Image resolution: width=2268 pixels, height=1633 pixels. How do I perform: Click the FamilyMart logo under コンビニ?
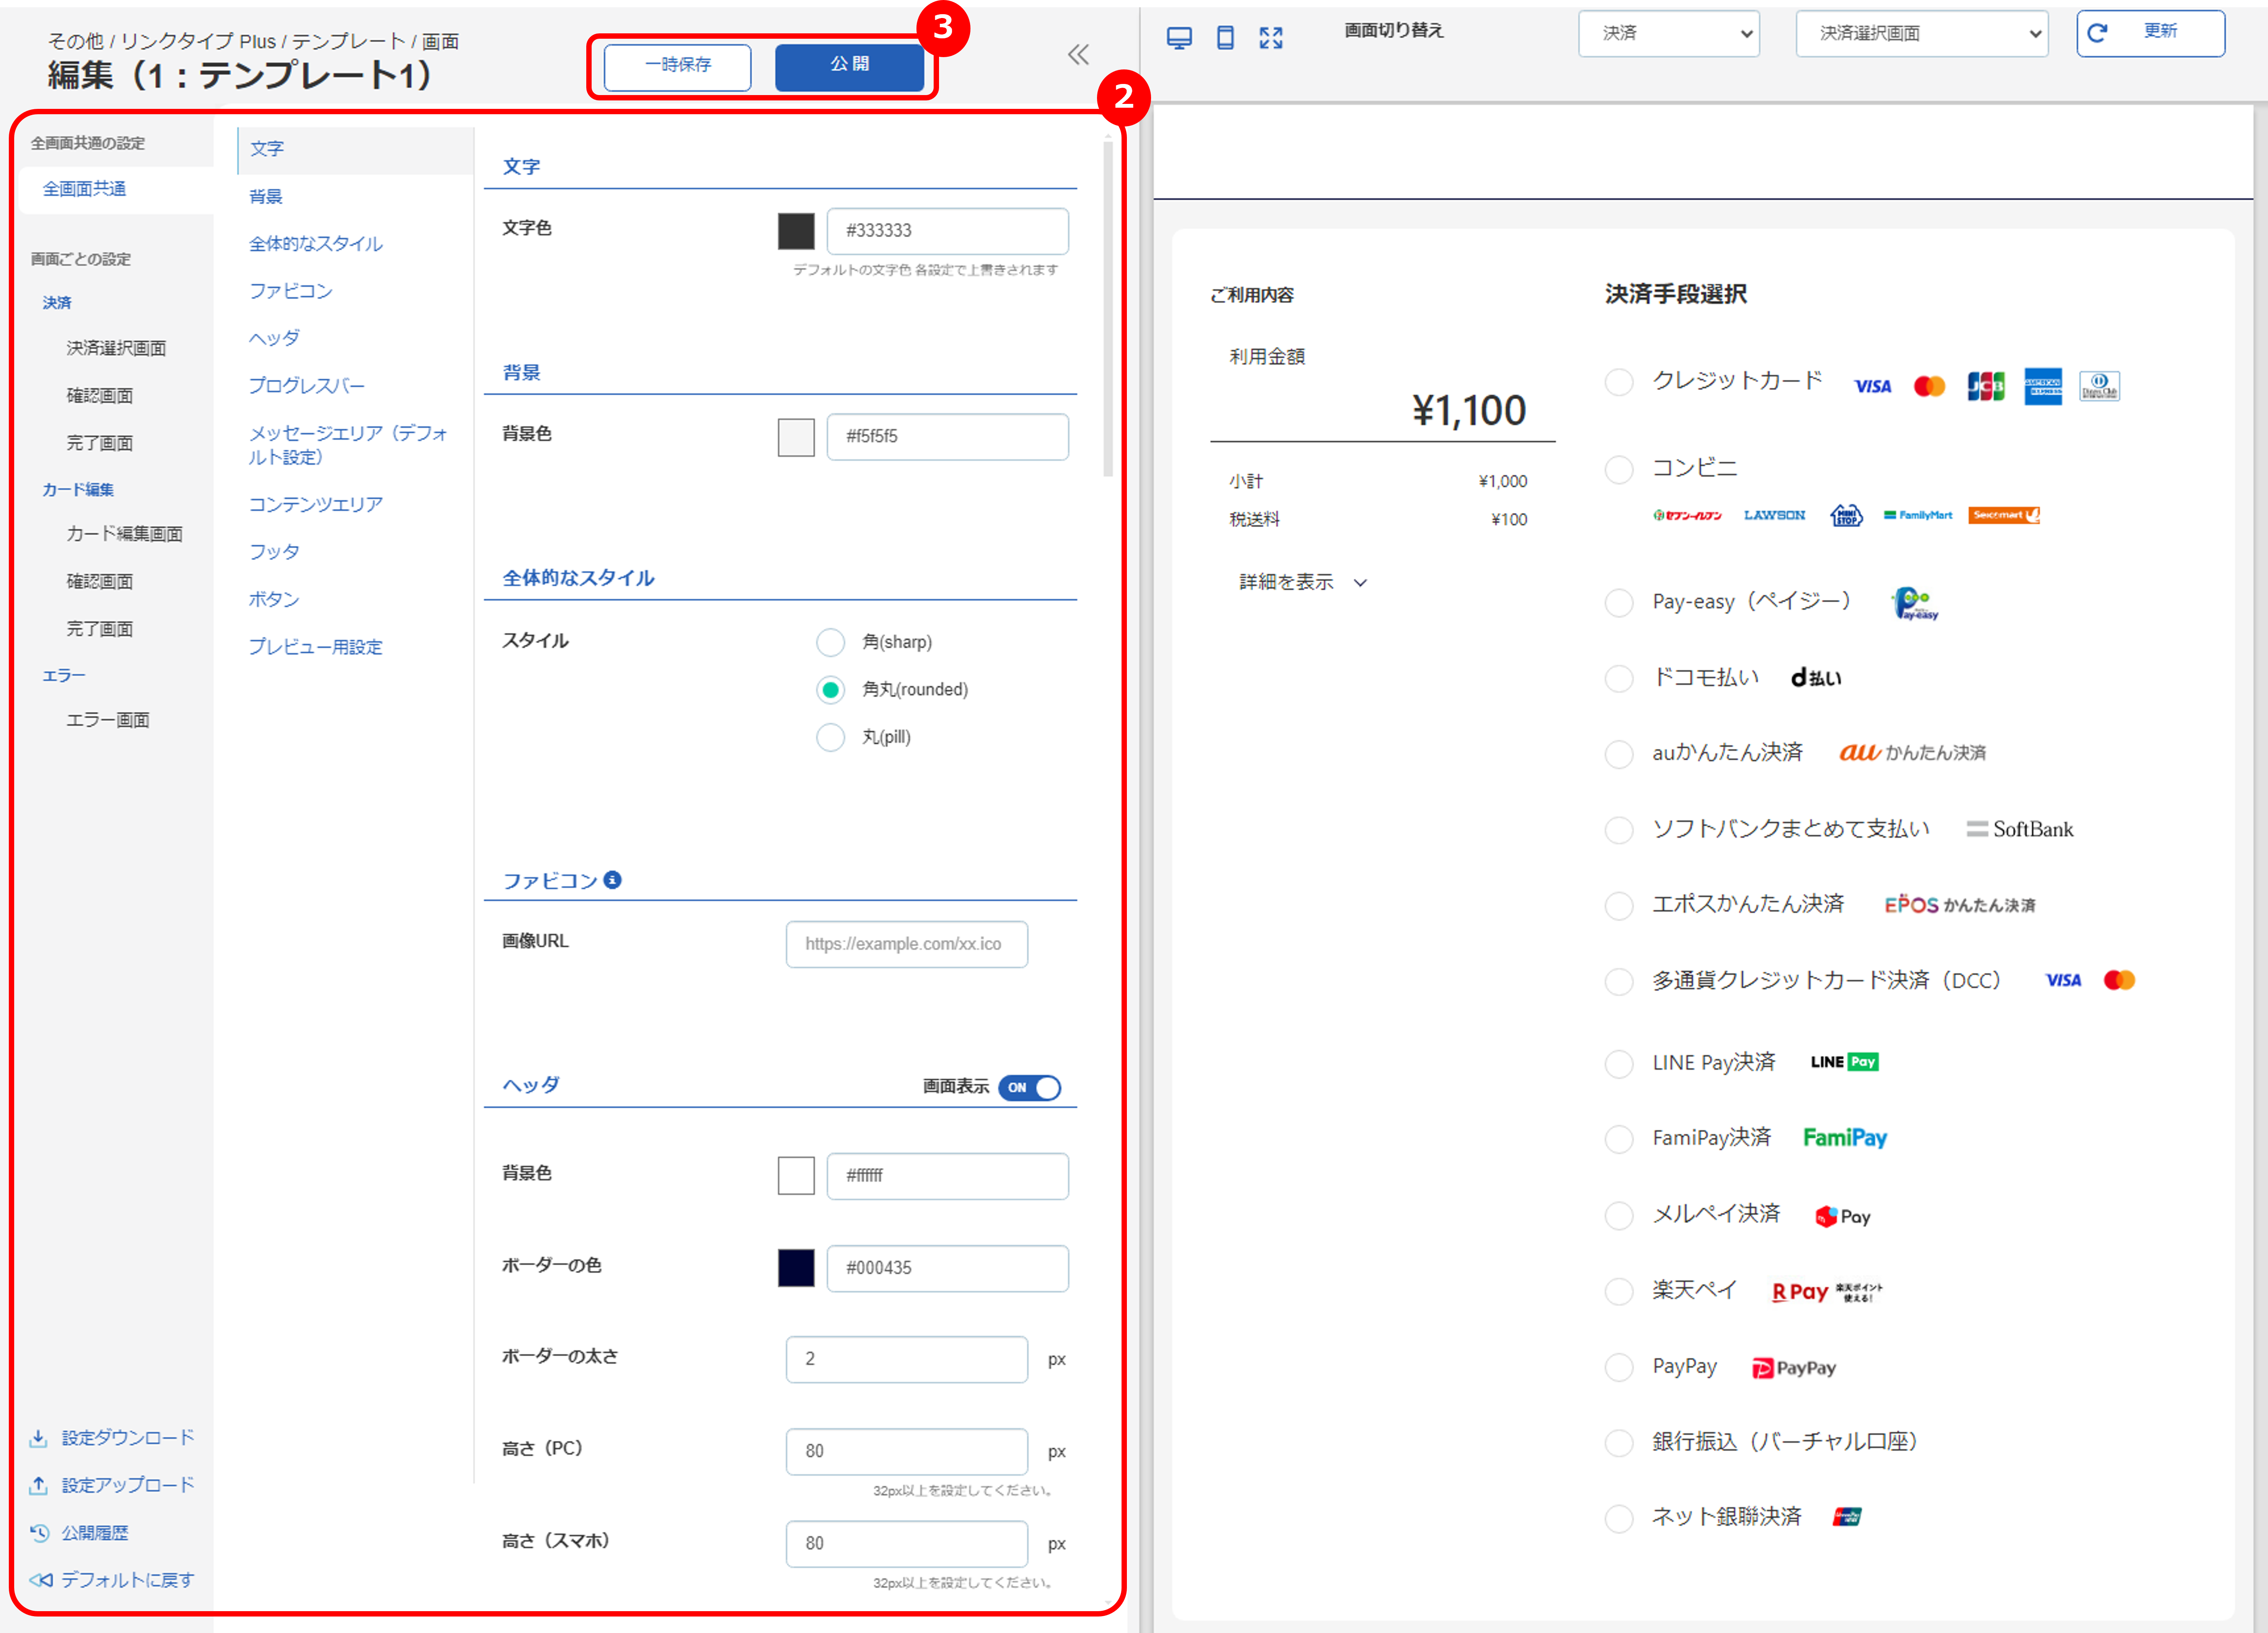coord(1917,515)
